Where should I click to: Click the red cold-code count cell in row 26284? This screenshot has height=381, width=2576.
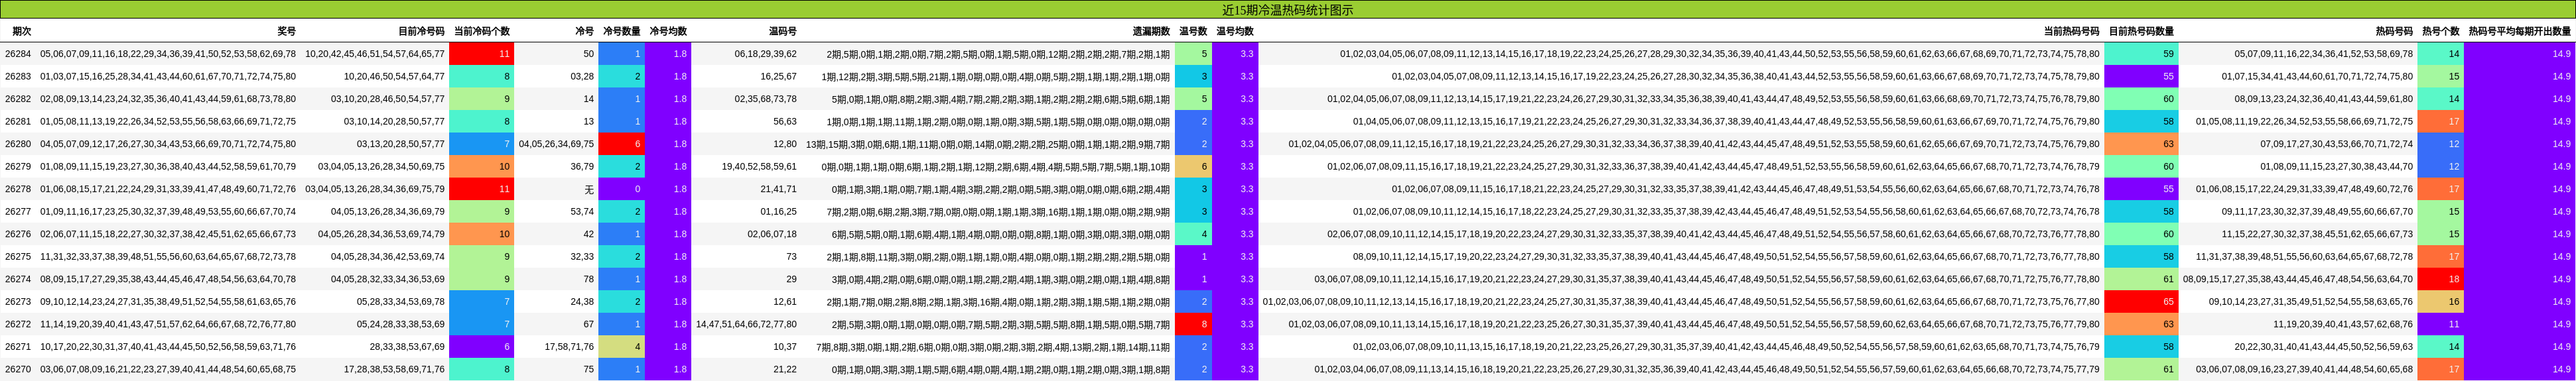pos(481,54)
